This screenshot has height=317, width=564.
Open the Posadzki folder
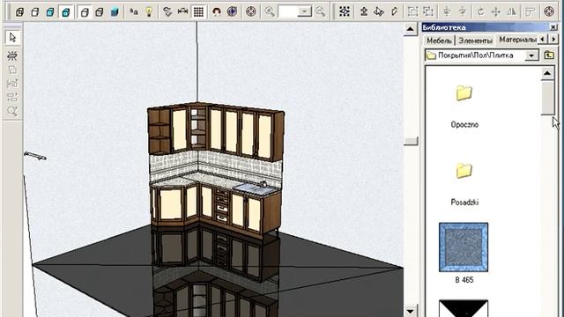464,170
